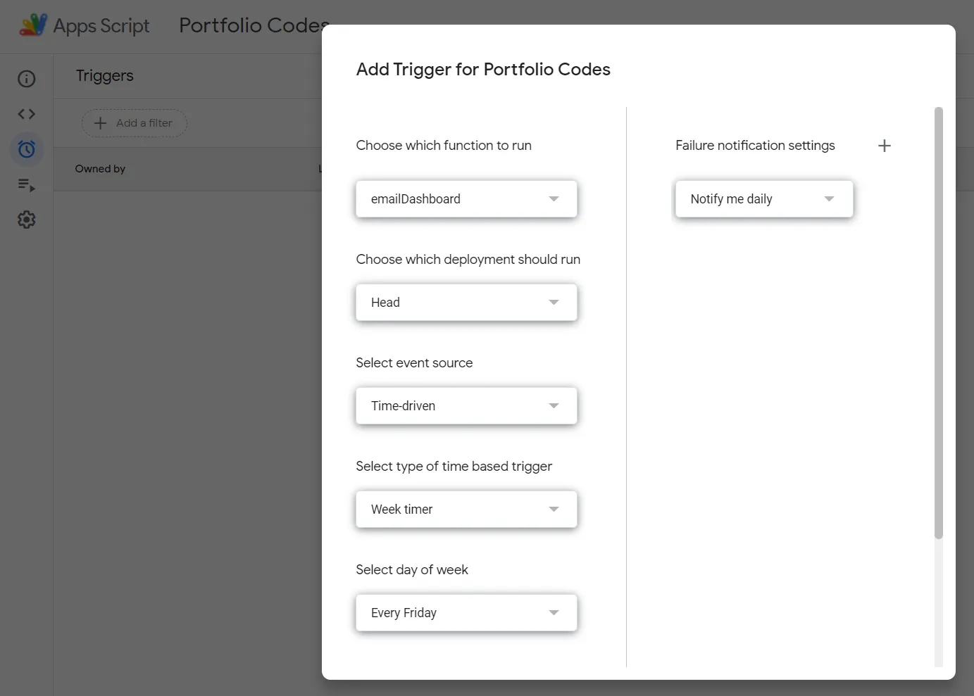Click the Apps Script logo icon
Image resolution: width=974 pixels, height=696 pixels.
coord(32,25)
